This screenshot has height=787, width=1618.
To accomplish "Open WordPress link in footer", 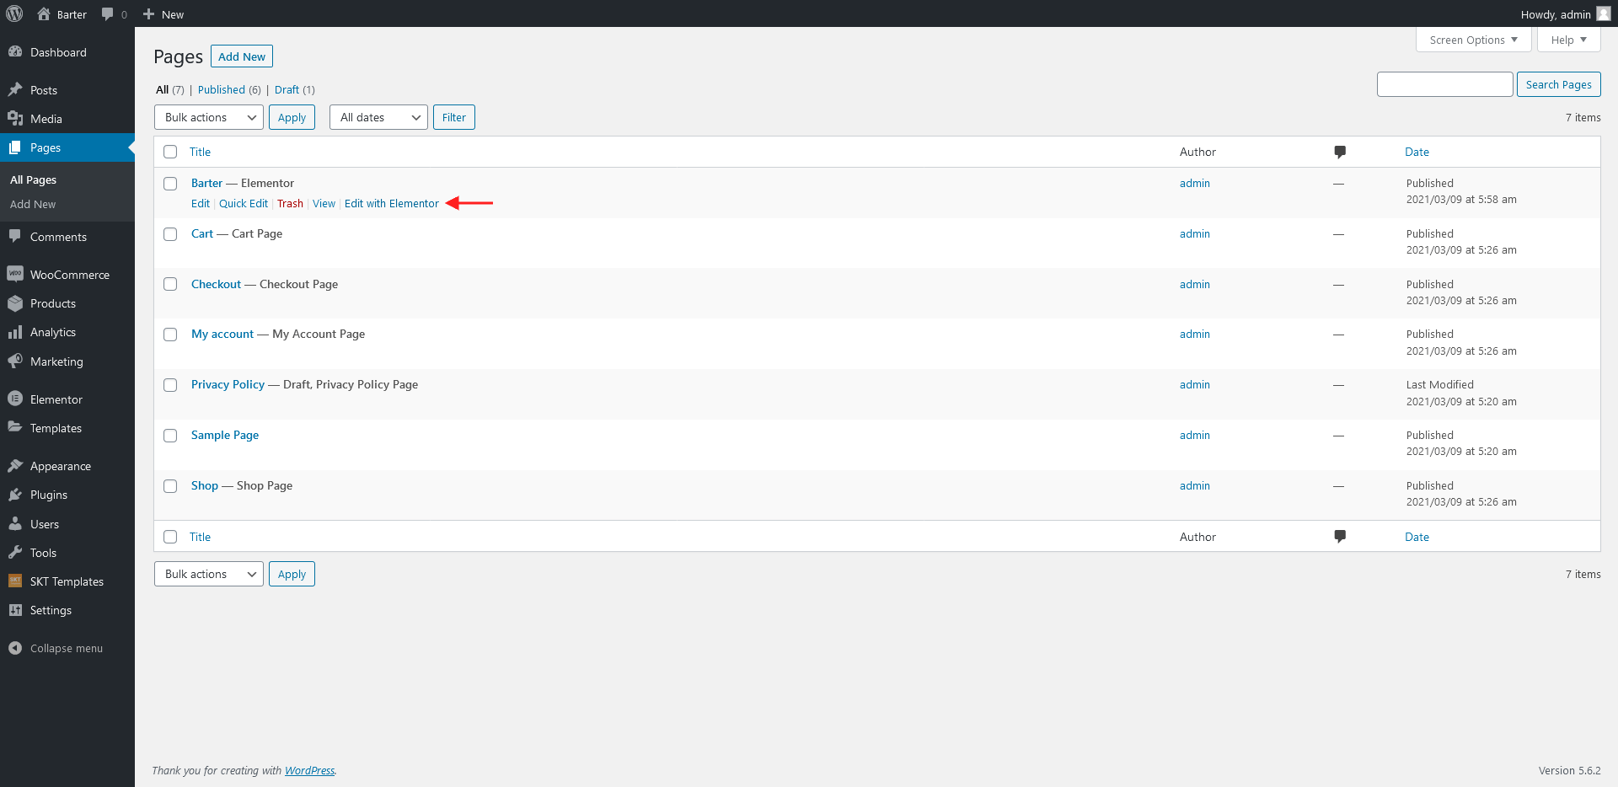I will tap(309, 770).
